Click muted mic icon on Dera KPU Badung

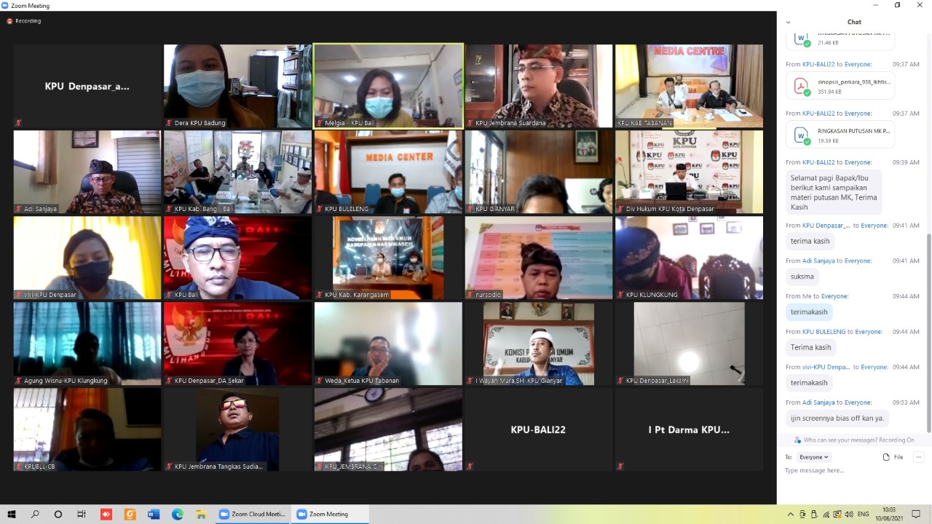pos(169,123)
